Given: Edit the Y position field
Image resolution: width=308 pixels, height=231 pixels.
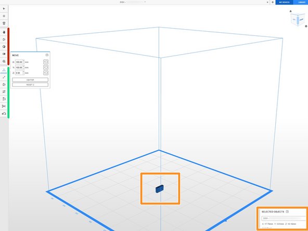Looking at the screenshot, I should (19, 68).
